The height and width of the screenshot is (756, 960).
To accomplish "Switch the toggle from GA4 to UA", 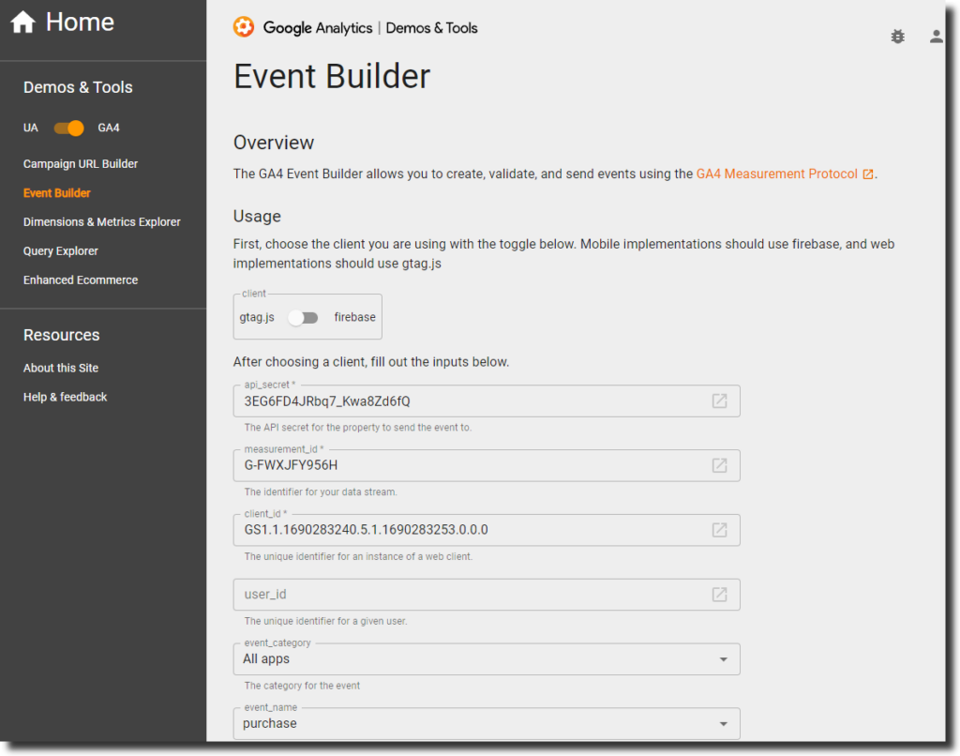I will [67, 128].
